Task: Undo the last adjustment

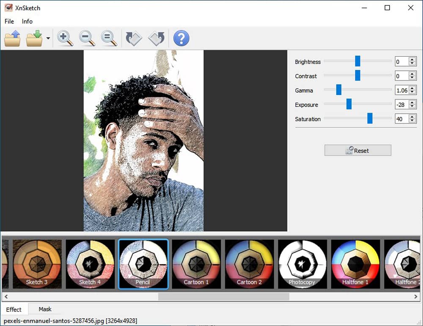Action: pos(134,38)
